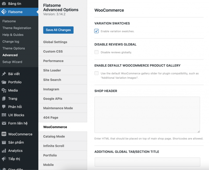209x170 pixels.
Task: Open Maintenance Mode tab
Action: tap(63, 108)
